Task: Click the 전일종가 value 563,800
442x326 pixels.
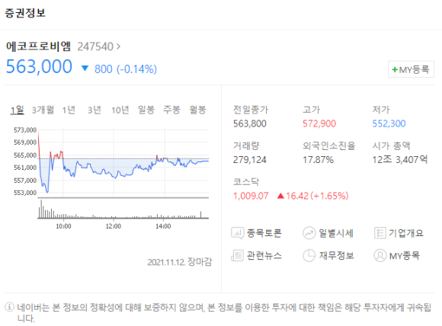Action: [250, 123]
